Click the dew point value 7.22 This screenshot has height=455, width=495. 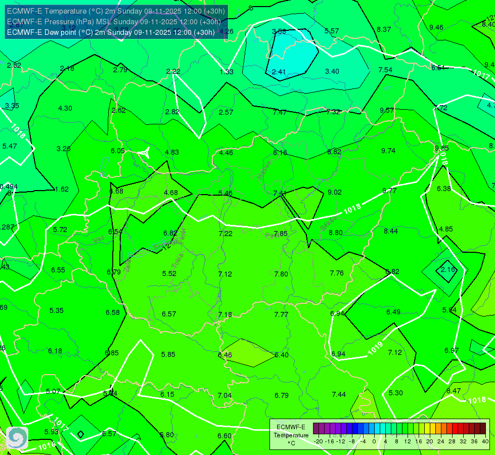[226, 234]
